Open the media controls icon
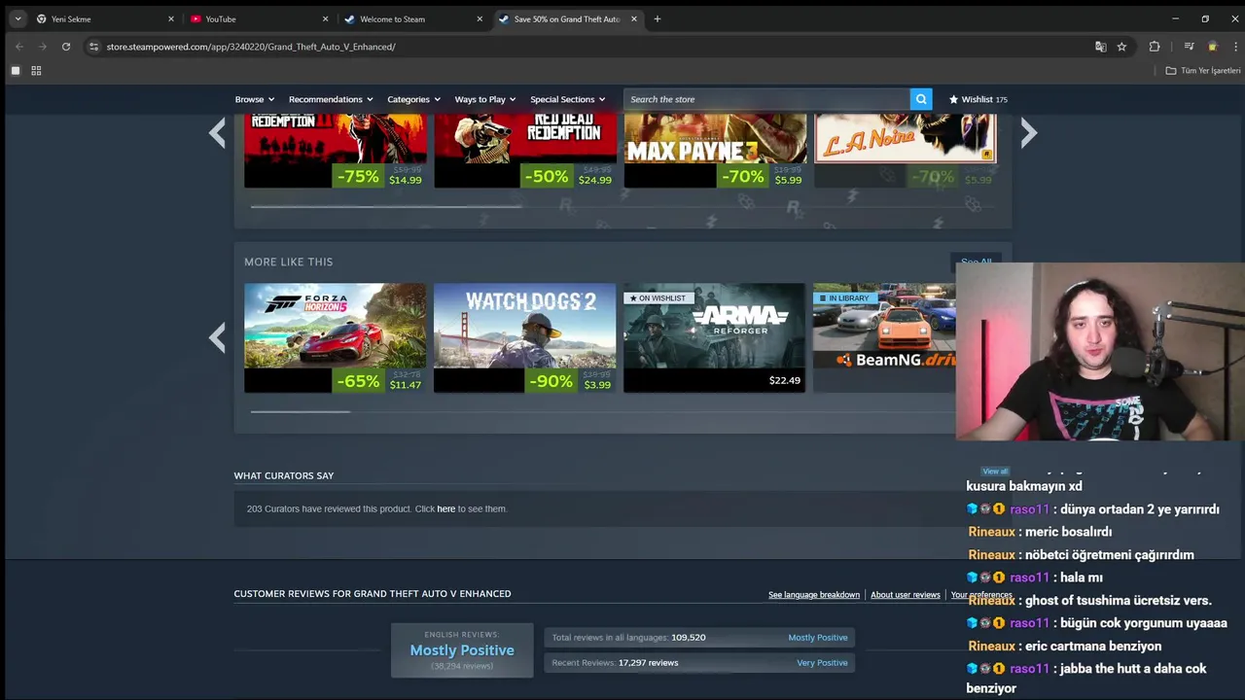Viewport: 1245px width, 700px height. tap(1189, 47)
